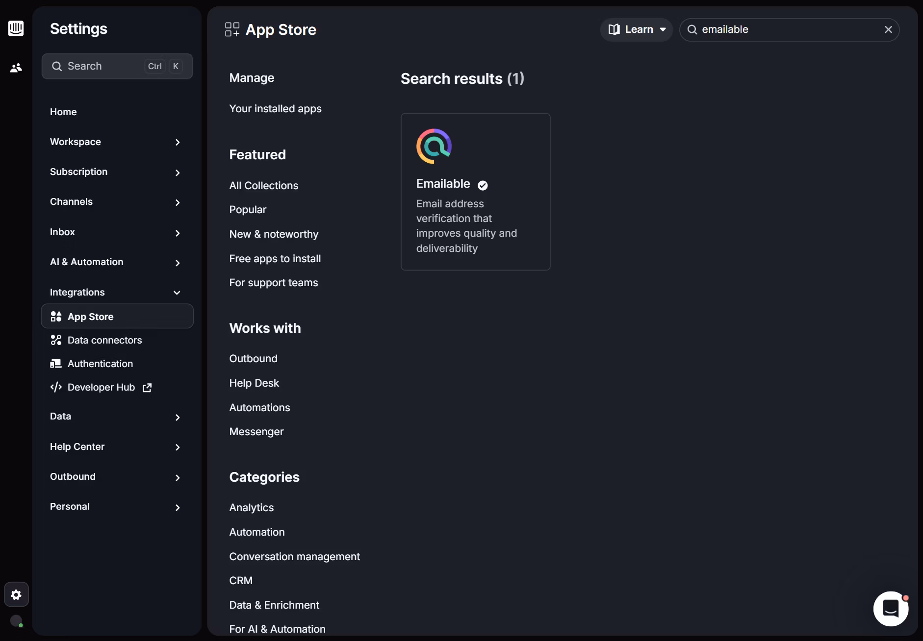Image resolution: width=923 pixels, height=641 pixels.
Task: Click the magnifier icon in settings search
Action: (x=57, y=66)
